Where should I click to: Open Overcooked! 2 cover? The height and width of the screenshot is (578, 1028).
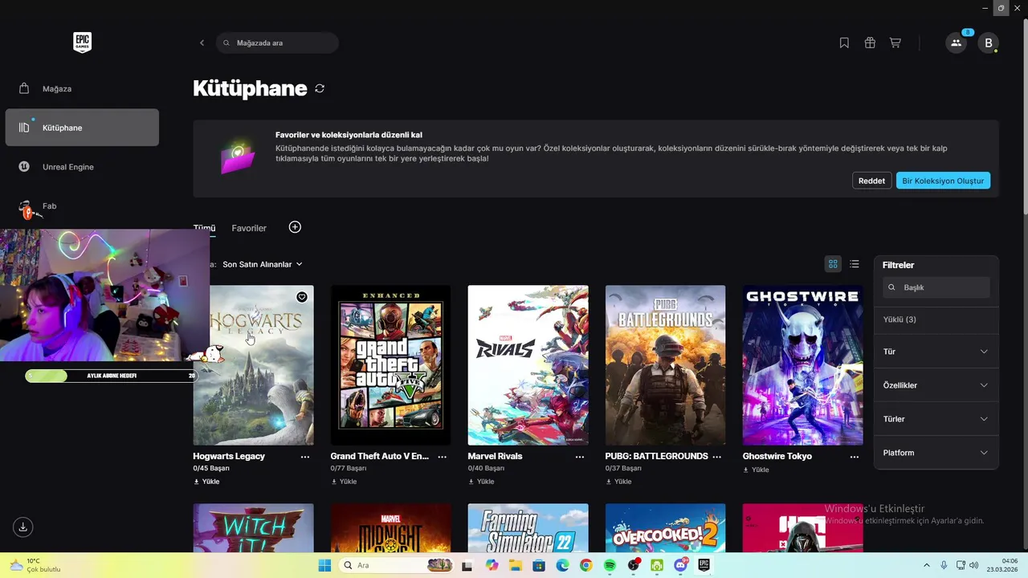(x=665, y=528)
